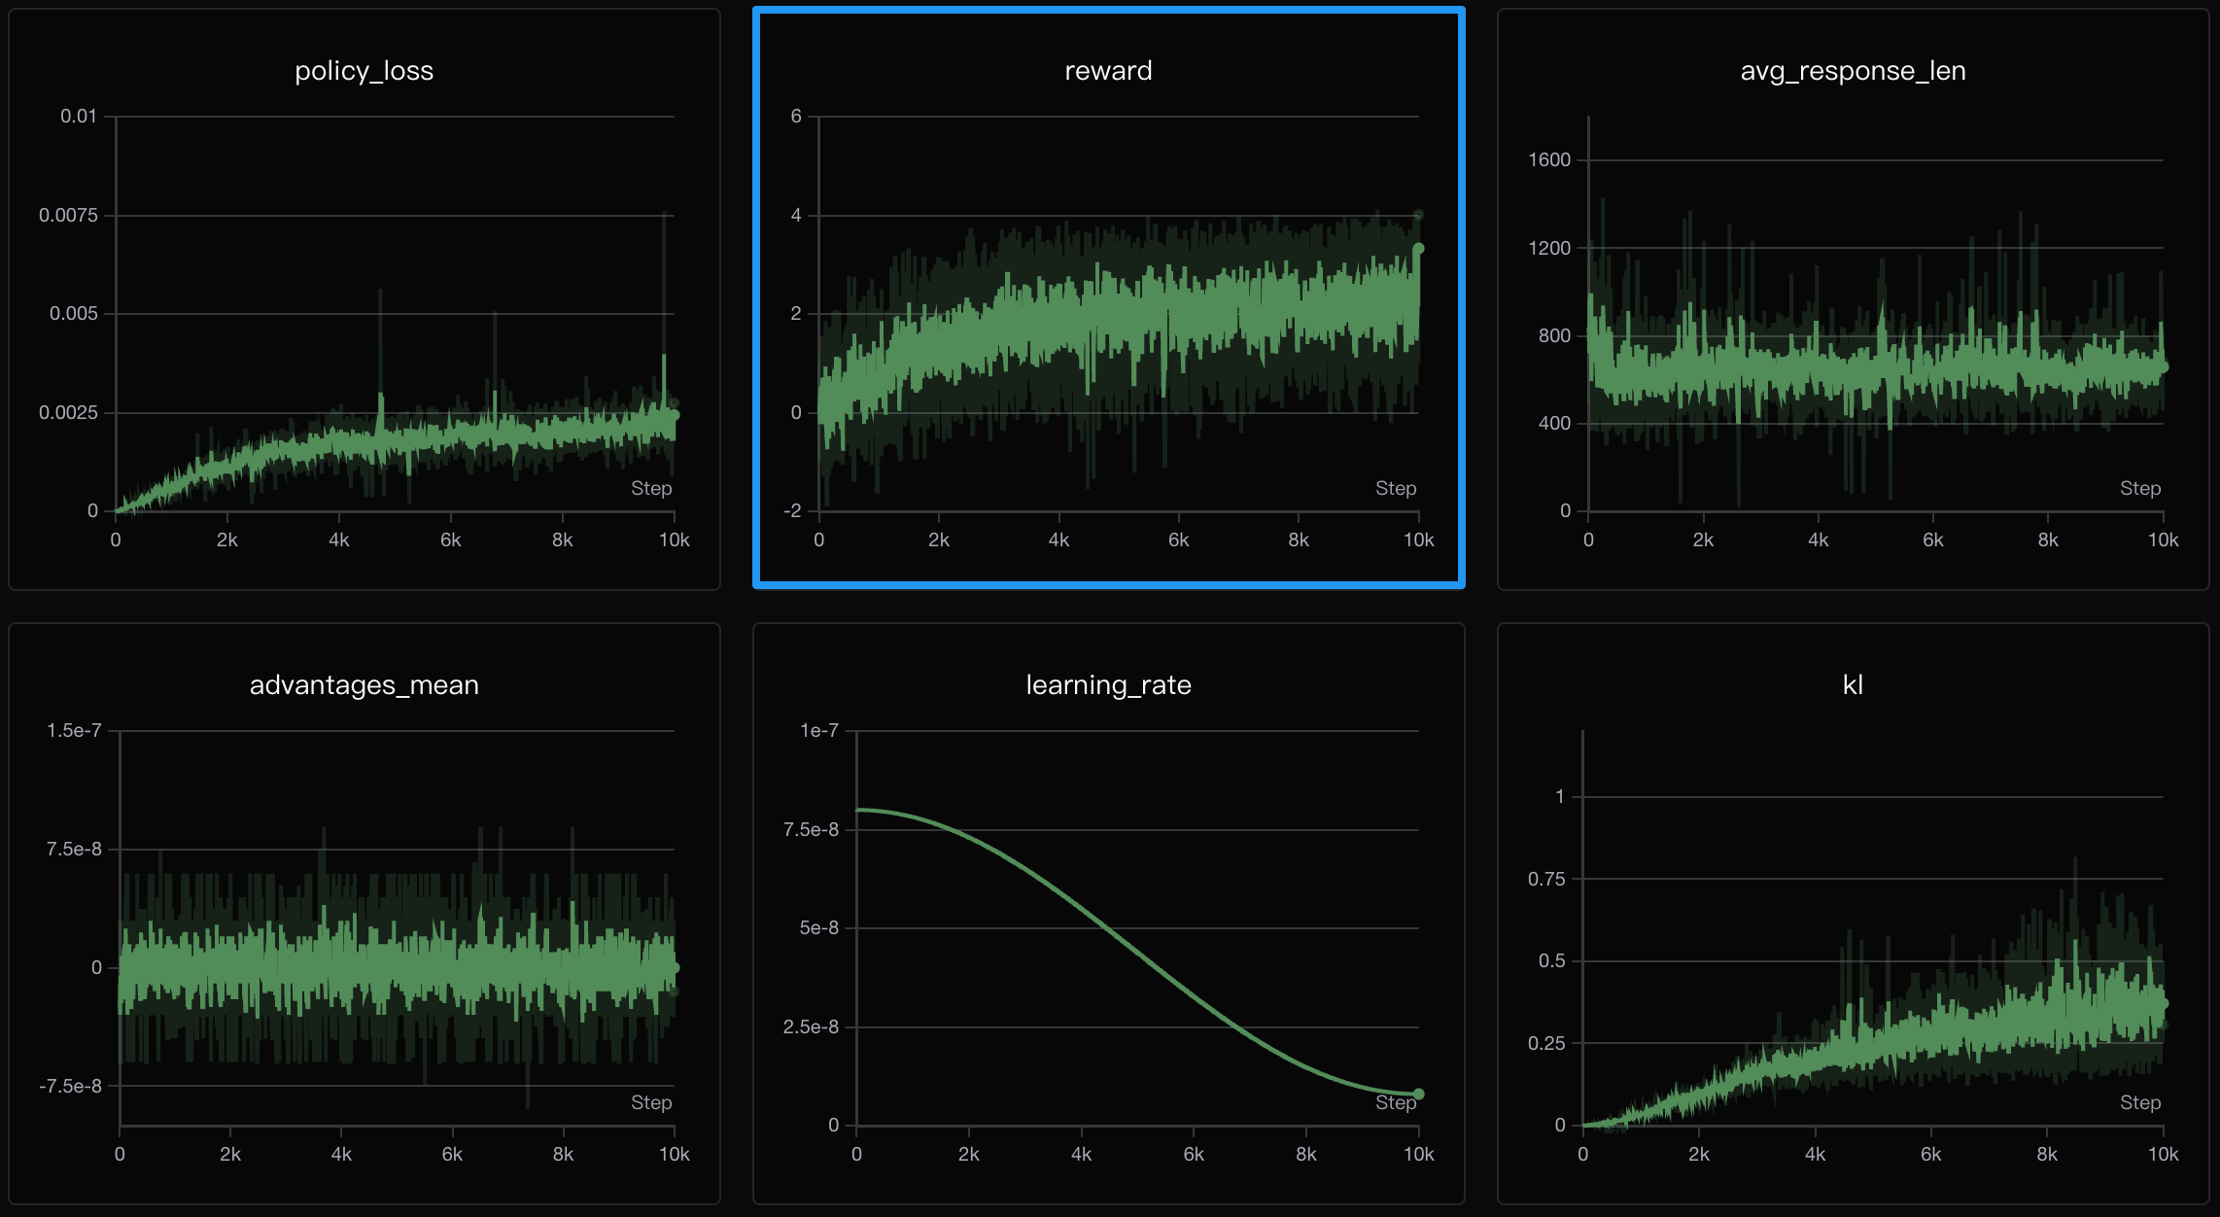The image size is (2220, 1217).
Task: Click the 1600 label on avg_response_len y-axis
Action: pos(1548,160)
